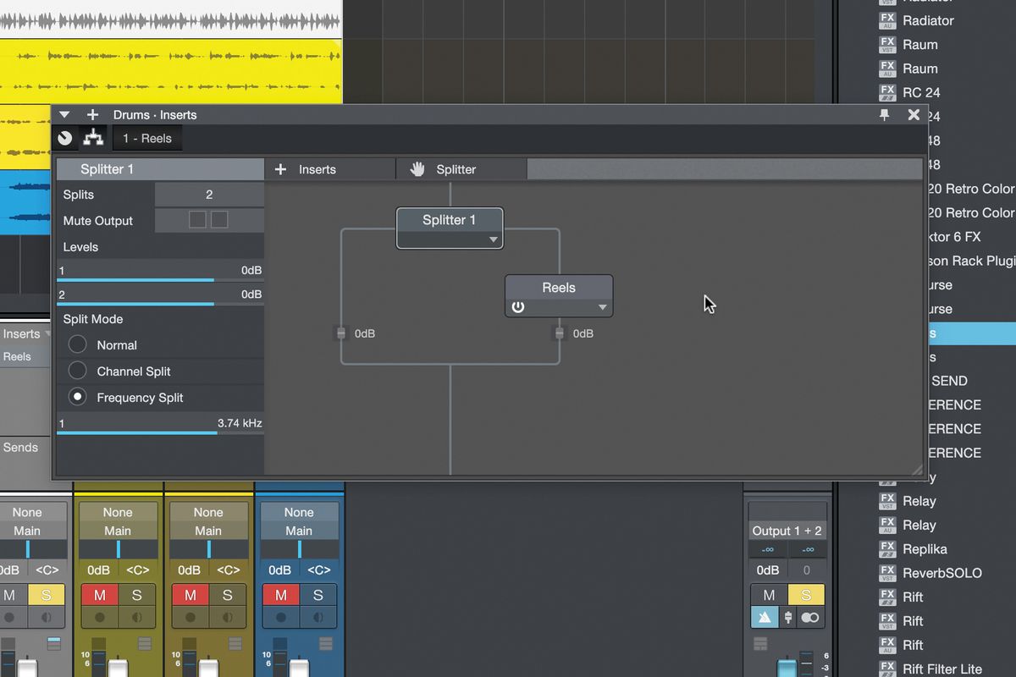Select the Frequency Split mode radio button
The height and width of the screenshot is (677, 1016).
click(x=76, y=397)
